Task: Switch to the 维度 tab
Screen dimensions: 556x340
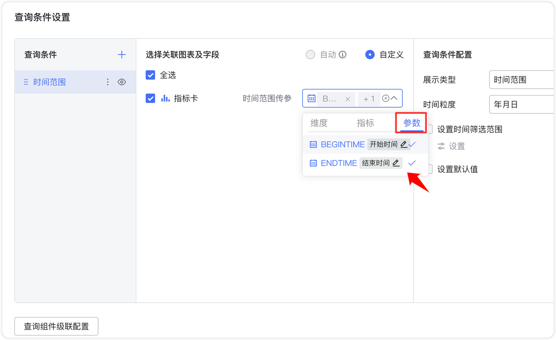Action: [319, 123]
